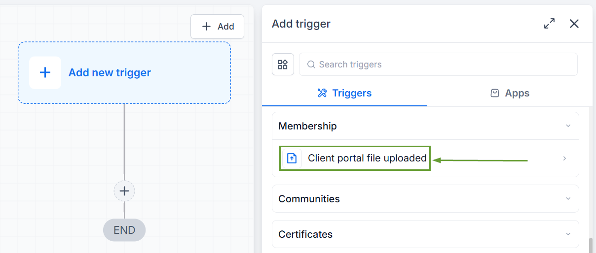Click the magnifier icon in search box
Viewport: 596px width, 253px height.
tap(311, 64)
